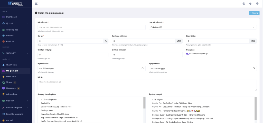Click the Mã giảm giá input field
The width and height of the screenshot is (263, 123).
(x=91, y=27)
